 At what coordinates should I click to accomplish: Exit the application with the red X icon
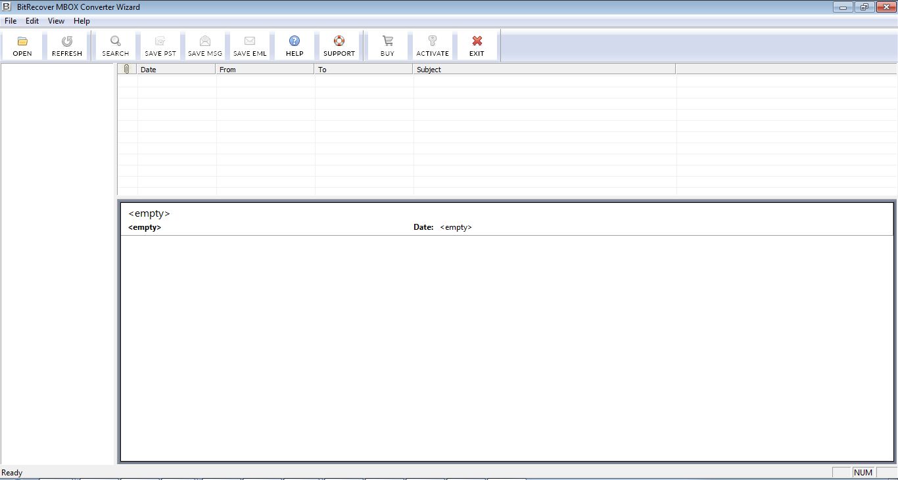point(477,46)
